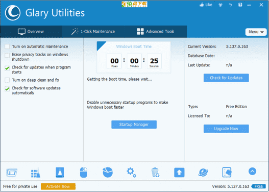Screen dimensions: 269x192
Task: Click the 00 minutes boot time box
Action: point(134,61)
